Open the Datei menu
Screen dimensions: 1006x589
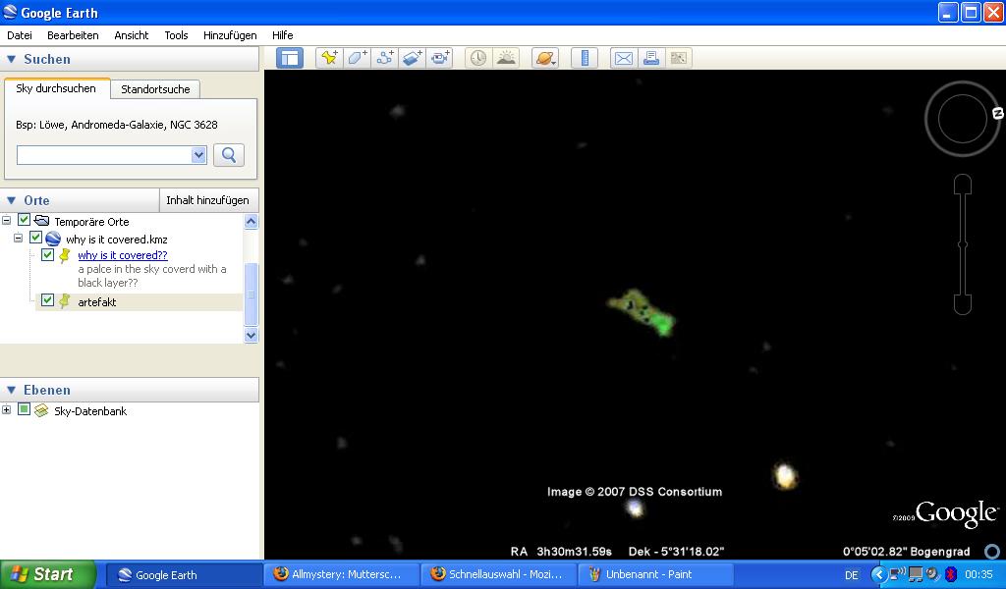click(x=20, y=35)
